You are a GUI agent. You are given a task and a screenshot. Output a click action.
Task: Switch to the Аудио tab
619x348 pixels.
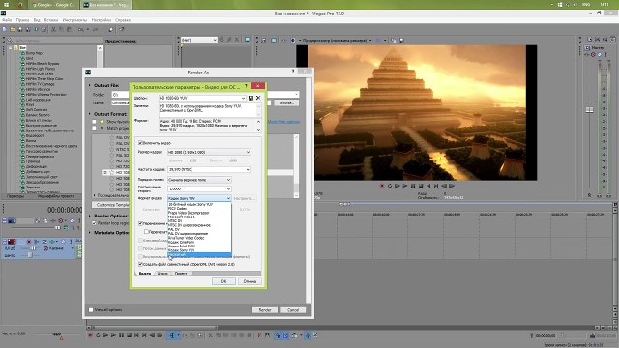click(162, 273)
